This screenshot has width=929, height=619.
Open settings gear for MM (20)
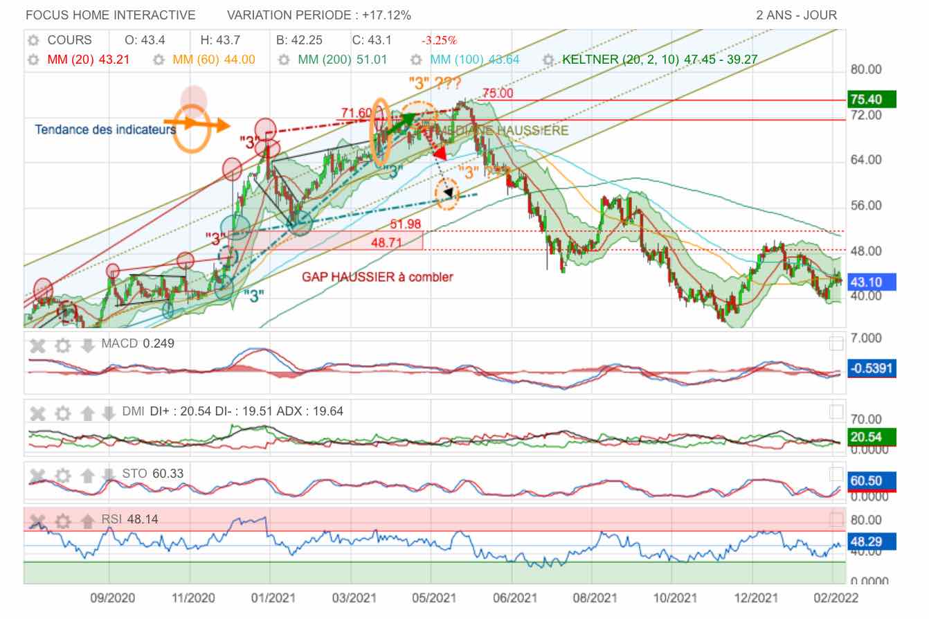33,60
